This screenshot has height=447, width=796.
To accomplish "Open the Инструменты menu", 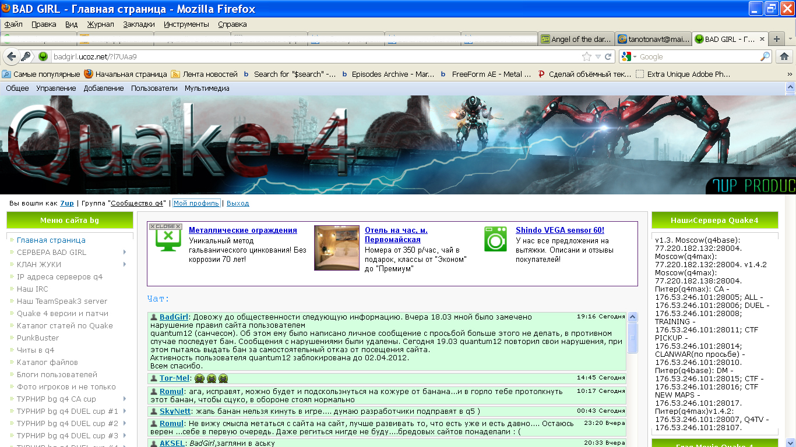I will [186, 24].
